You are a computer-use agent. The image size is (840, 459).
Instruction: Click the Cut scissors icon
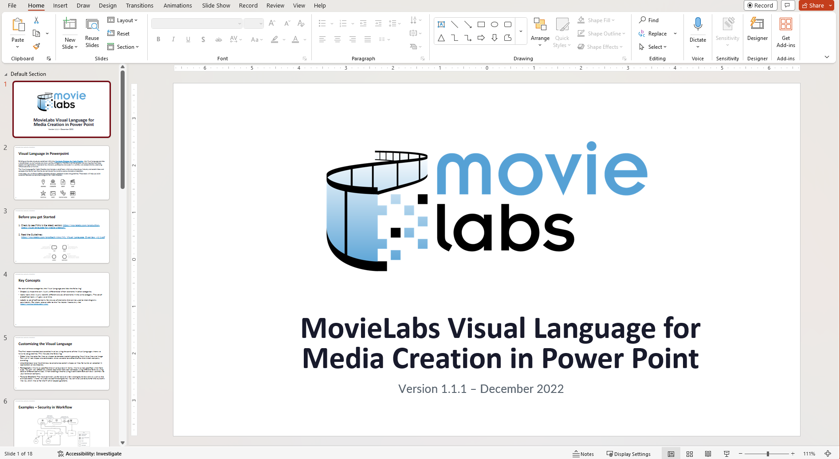pos(36,20)
